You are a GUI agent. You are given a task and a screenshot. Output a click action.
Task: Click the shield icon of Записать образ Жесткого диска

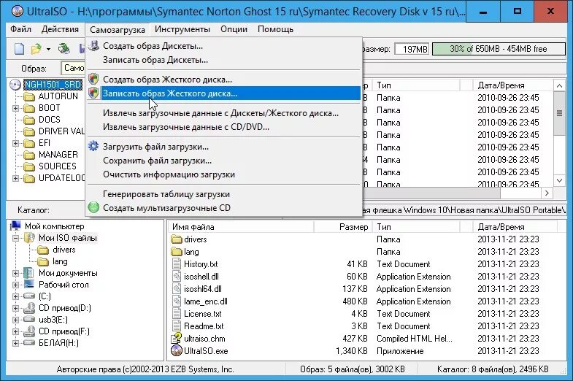coord(93,93)
